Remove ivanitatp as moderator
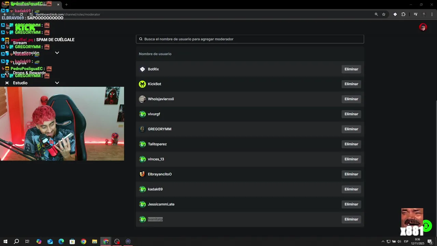This screenshot has width=437, height=246. coord(351,219)
